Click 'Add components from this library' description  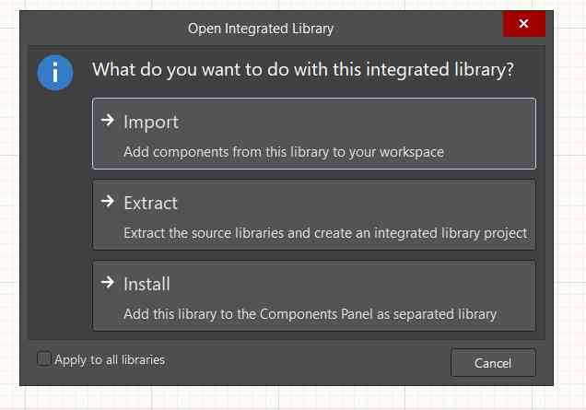pyautogui.click(x=284, y=152)
